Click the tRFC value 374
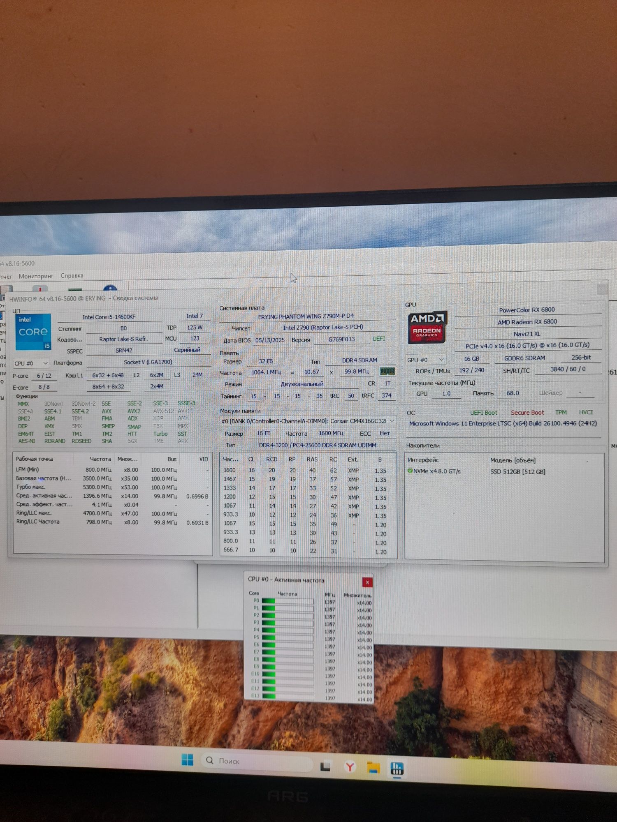The image size is (617, 822). 386,395
